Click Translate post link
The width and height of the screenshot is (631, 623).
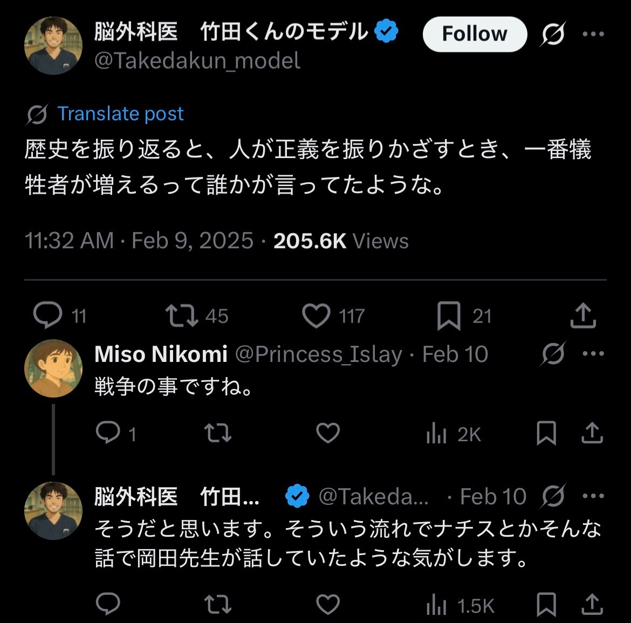click(120, 114)
